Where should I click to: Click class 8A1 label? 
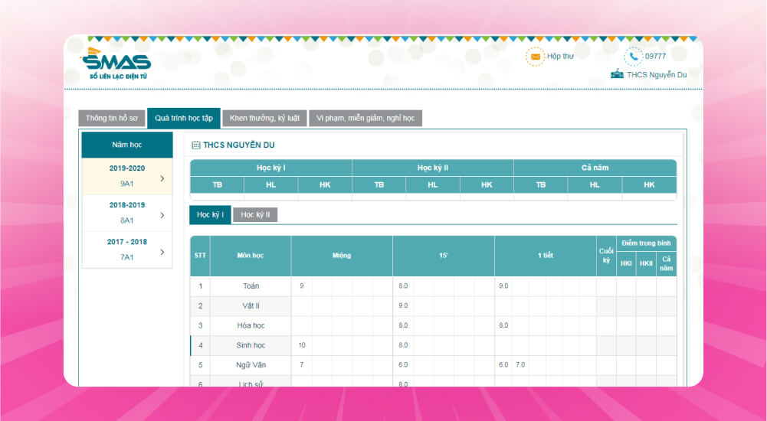coord(127,220)
